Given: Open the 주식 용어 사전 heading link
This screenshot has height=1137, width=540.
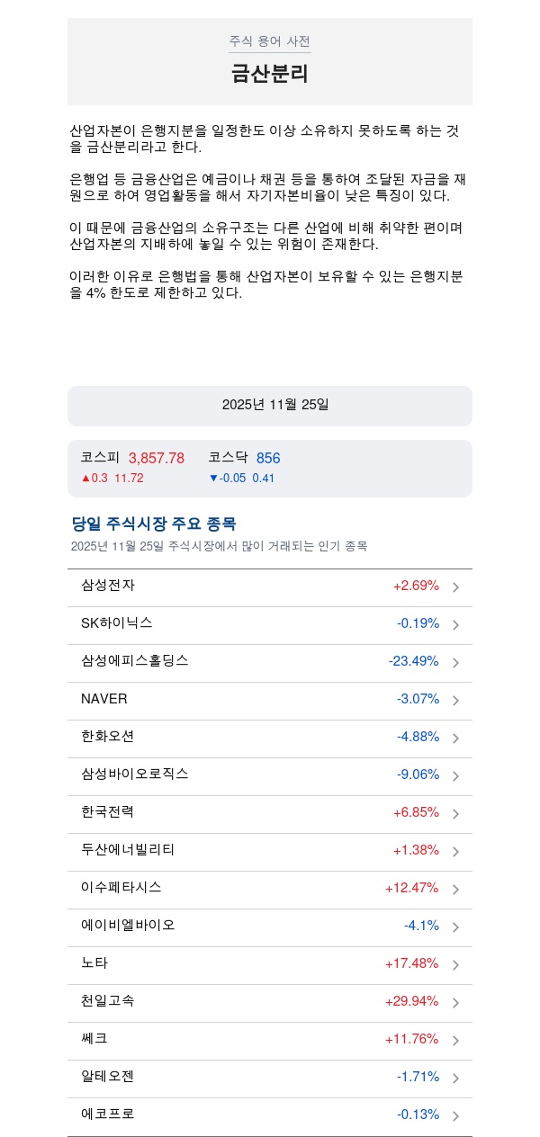Looking at the screenshot, I should [269, 41].
